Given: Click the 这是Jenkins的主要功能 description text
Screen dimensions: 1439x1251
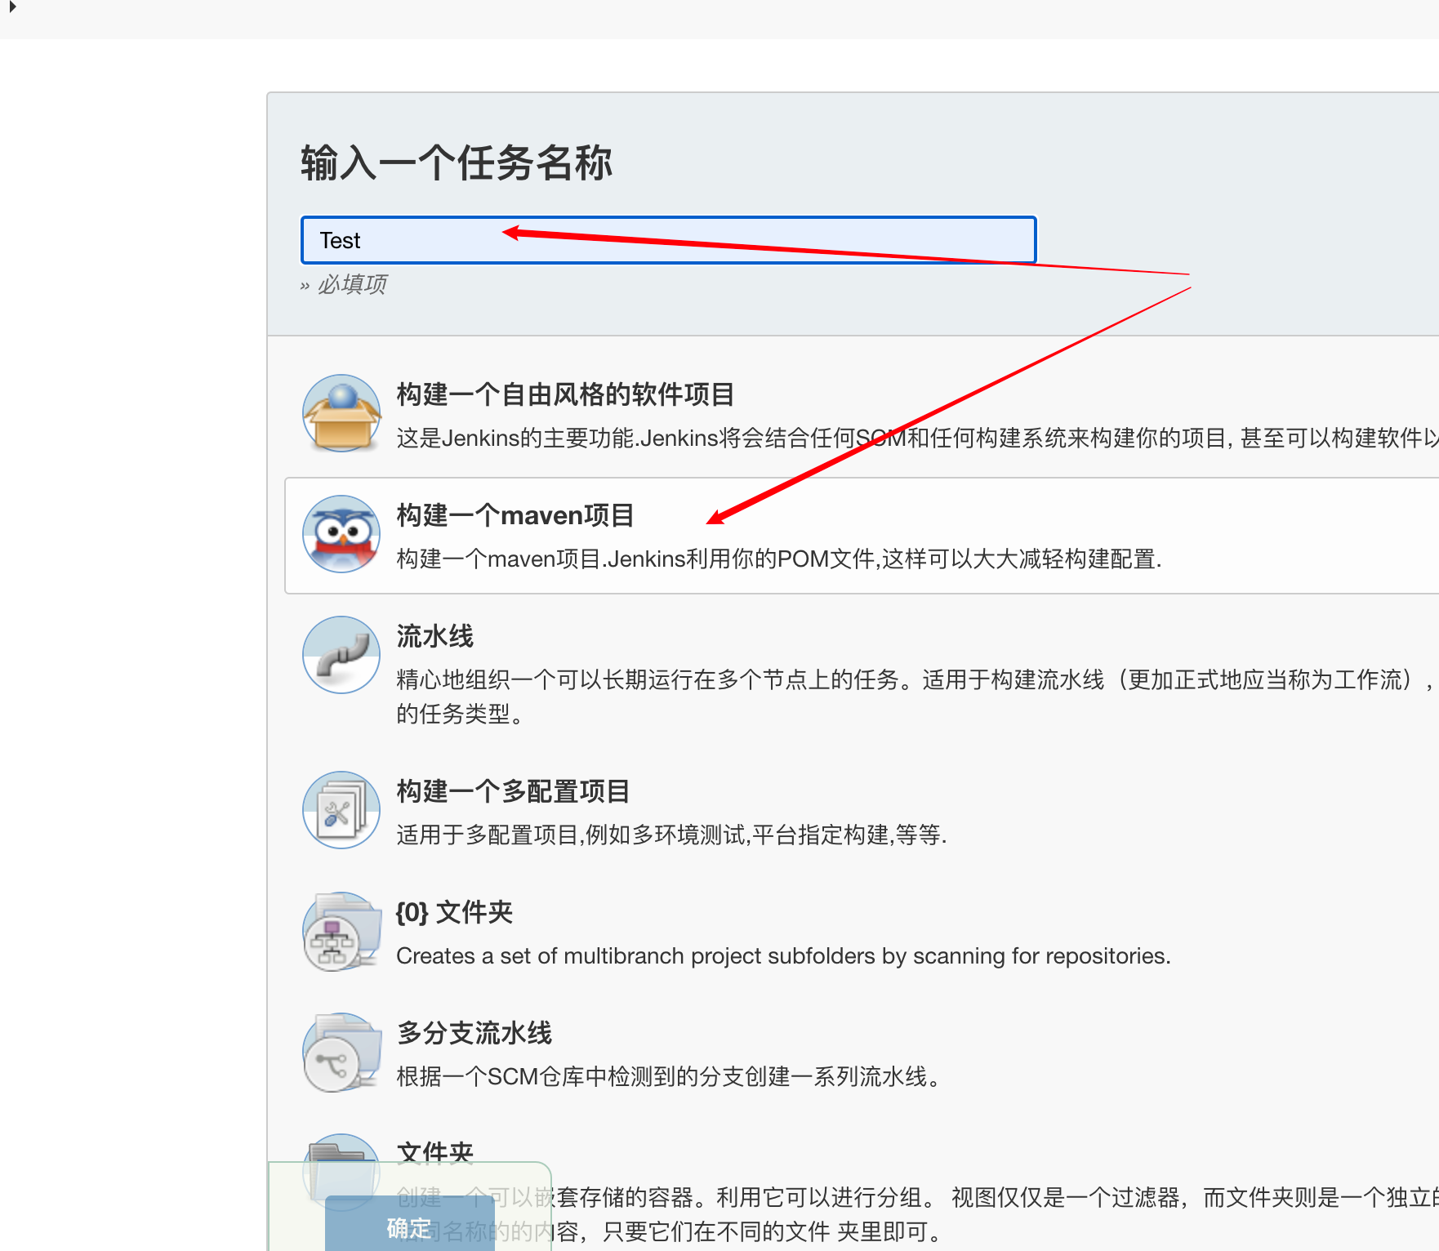Looking at the screenshot, I should click(x=917, y=439).
